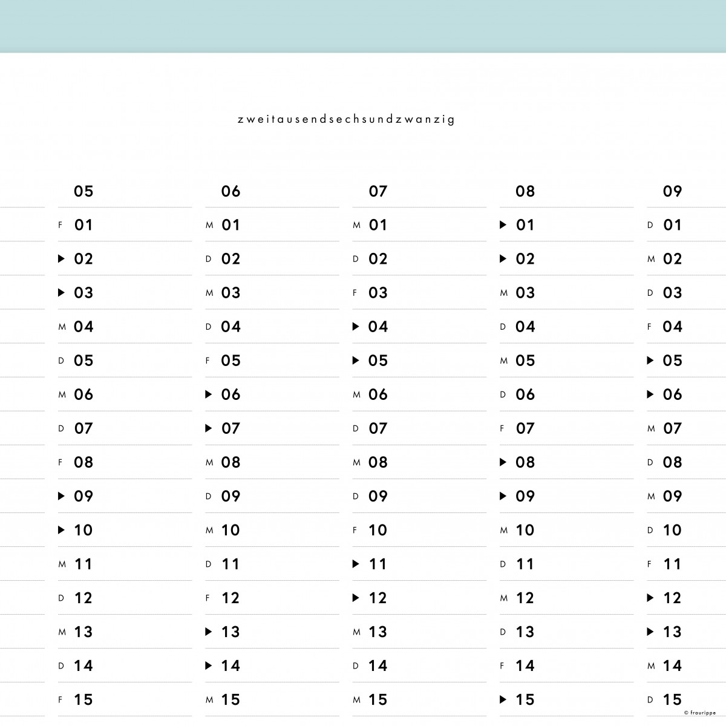The image size is (726, 726).
Task: Click the triangle marker beside day 02 in month 05
Action: point(61,259)
